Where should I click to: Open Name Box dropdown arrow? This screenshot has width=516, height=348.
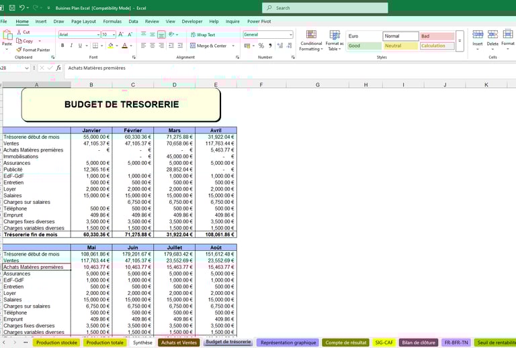27,68
